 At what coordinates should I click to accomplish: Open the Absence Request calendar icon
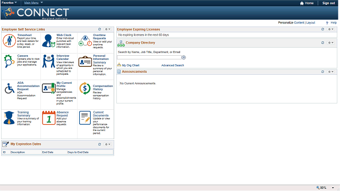click(49, 118)
